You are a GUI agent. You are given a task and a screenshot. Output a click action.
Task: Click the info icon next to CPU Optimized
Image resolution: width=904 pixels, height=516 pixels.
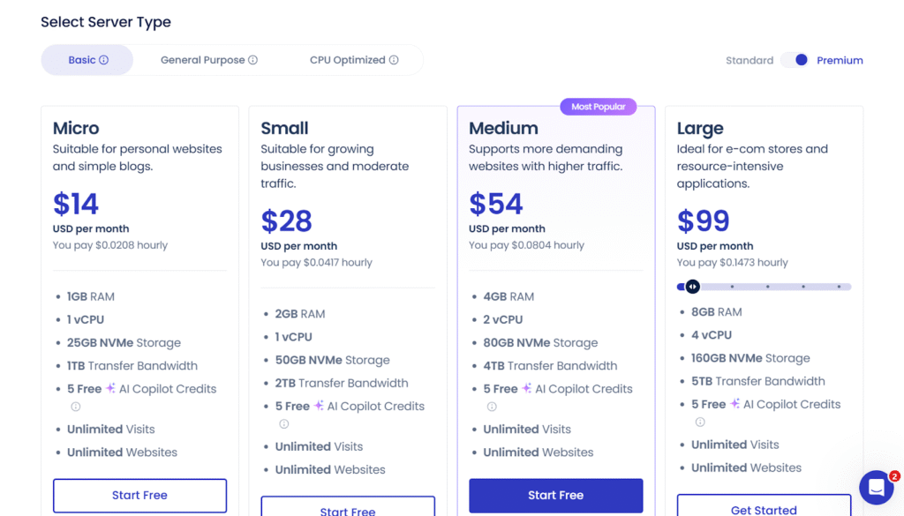point(394,60)
